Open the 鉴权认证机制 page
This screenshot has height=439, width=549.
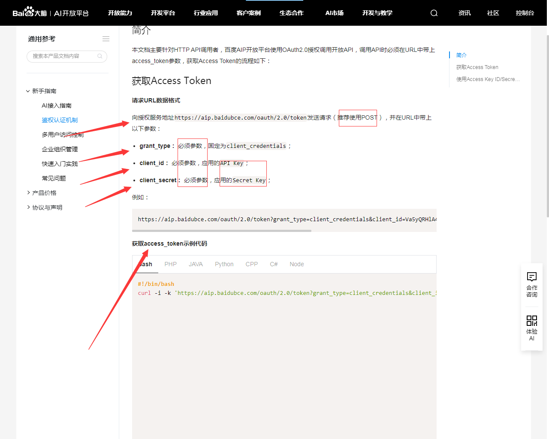60,120
